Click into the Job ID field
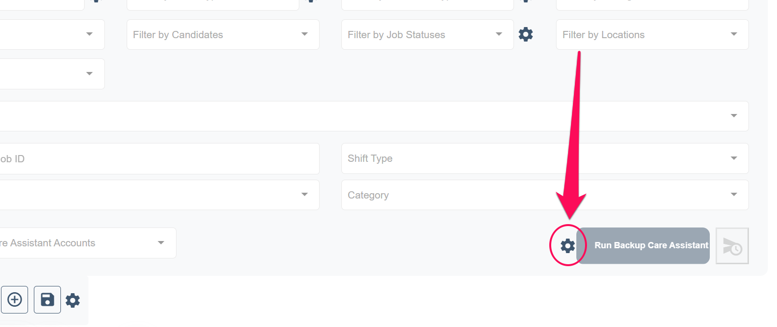The image size is (777, 327). pos(160,158)
